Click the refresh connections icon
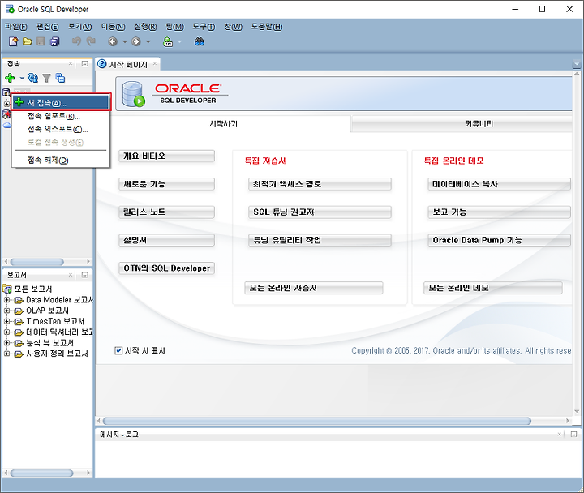Viewport: 584px width, 493px height. point(33,78)
